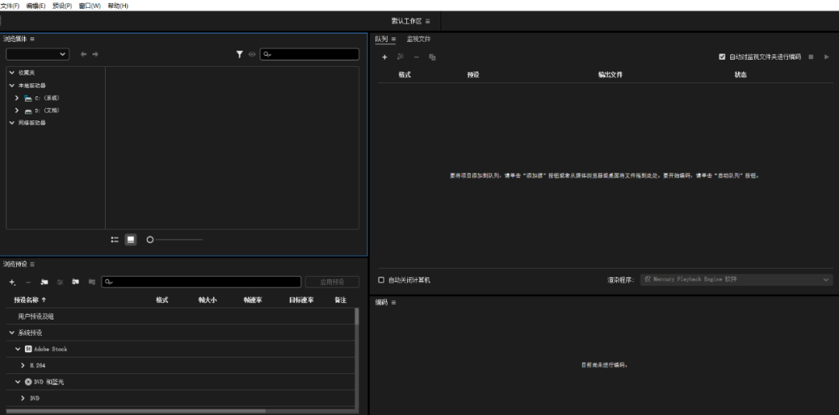Viewport: 839px width, 415px height.
Task: Toggle the eye icon in Media Browser
Action: point(252,54)
